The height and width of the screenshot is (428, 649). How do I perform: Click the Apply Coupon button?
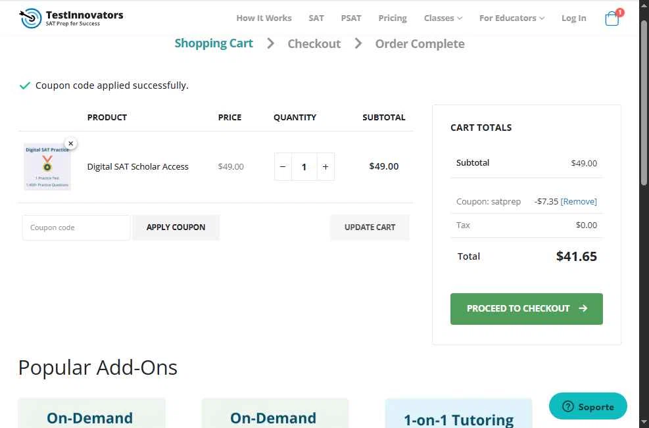(x=176, y=227)
